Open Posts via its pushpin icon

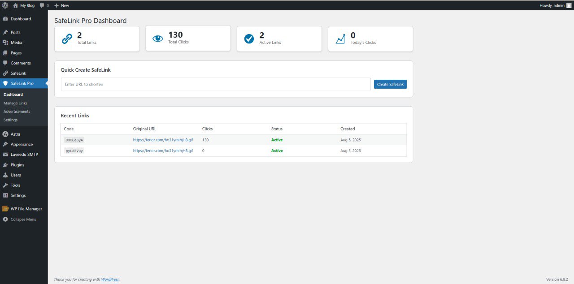coord(5,32)
